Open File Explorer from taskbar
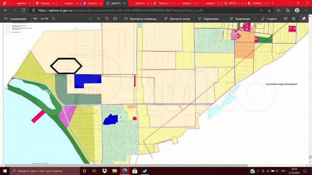 pyautogui.click(x=114, y=171)
